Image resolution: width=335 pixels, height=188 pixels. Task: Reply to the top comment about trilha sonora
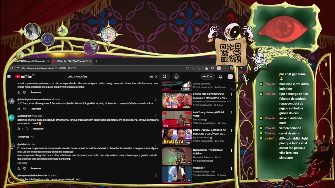[x=36, y=92]
